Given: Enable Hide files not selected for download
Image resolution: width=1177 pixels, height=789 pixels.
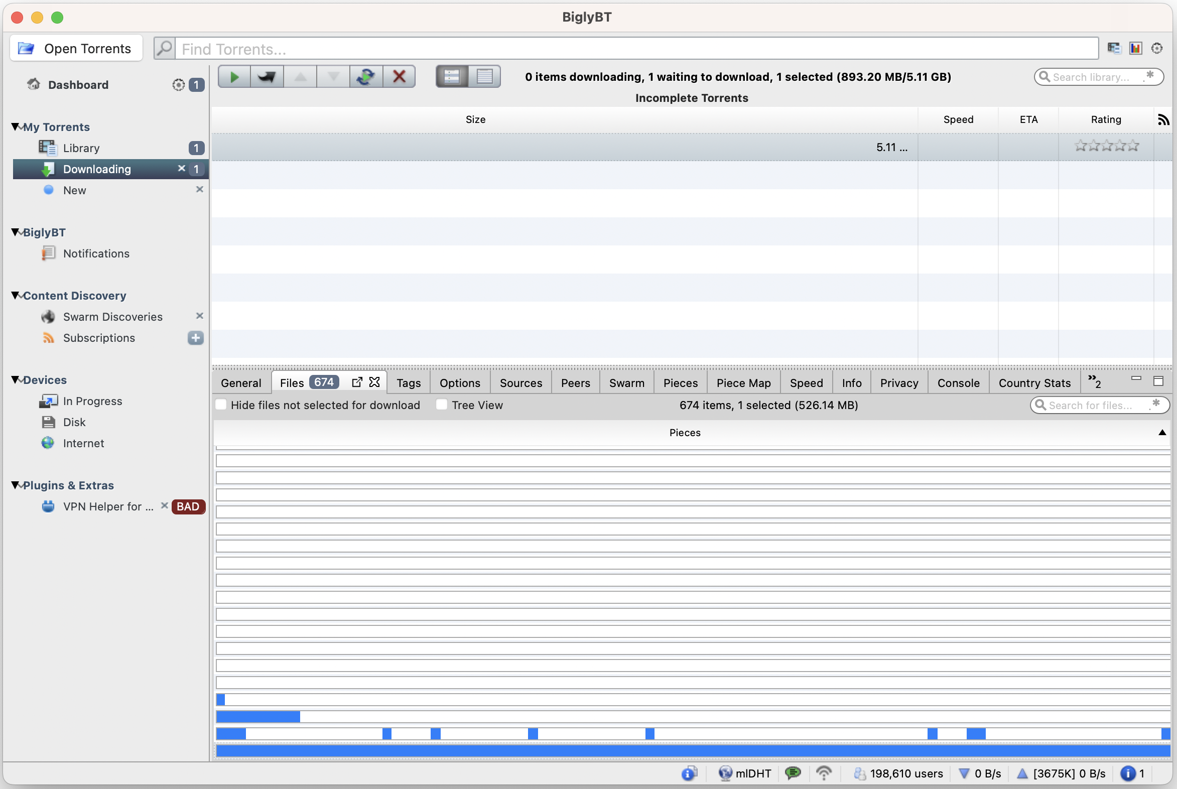Looking at the screenshot, I should [x=221, y=404].
